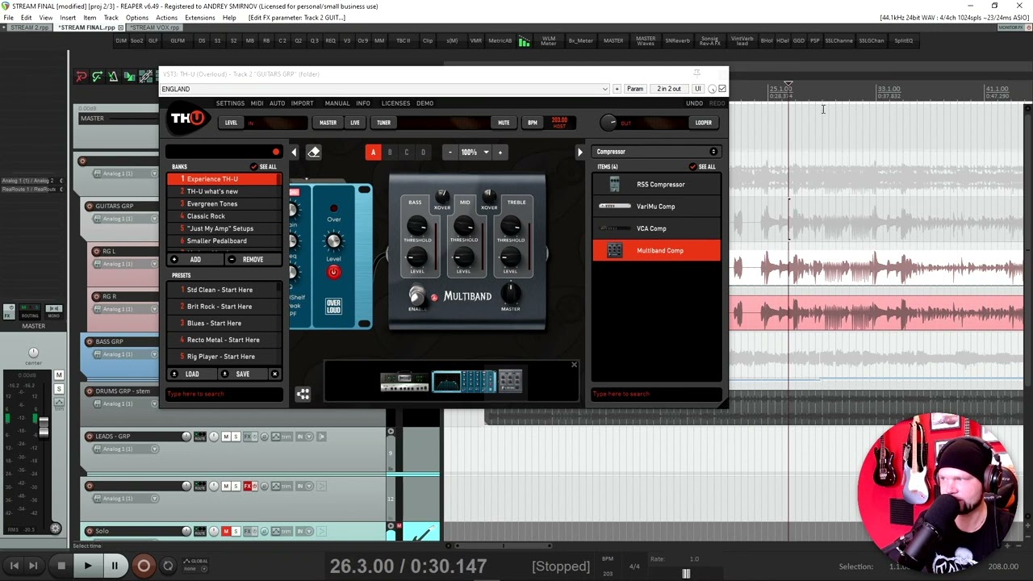
Task: Open TH-U Import menu
Action: point(303,103)
